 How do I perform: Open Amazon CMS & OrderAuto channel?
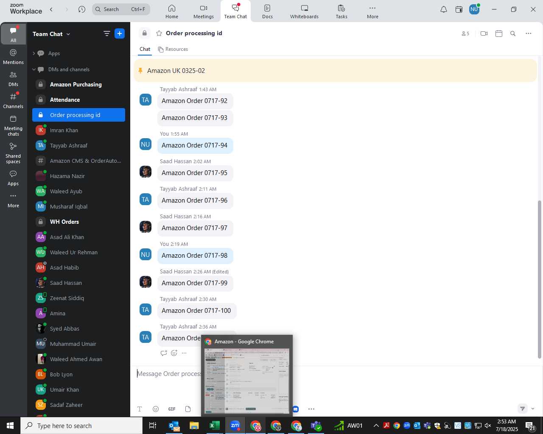tap(78, 161)
